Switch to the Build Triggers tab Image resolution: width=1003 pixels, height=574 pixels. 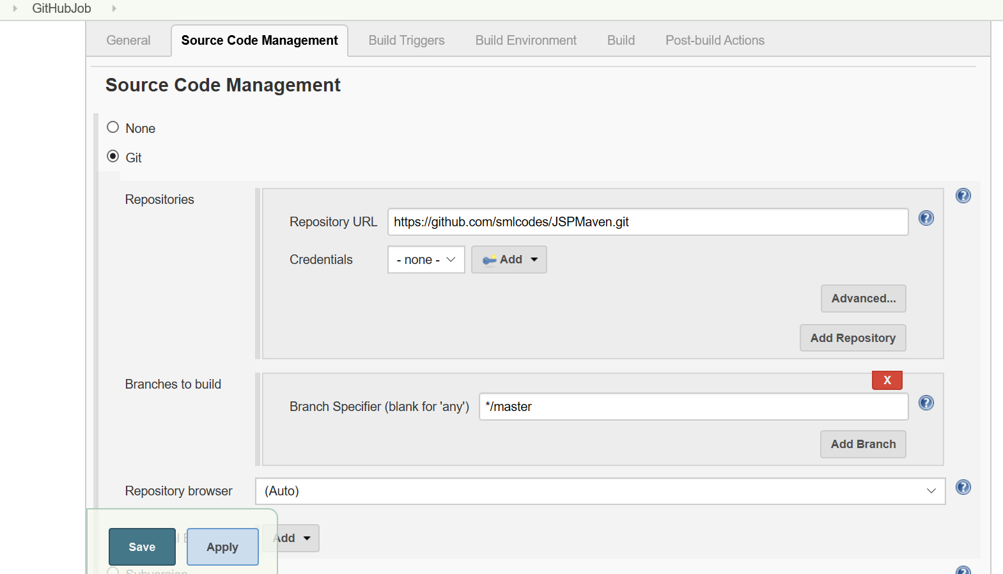407,40
